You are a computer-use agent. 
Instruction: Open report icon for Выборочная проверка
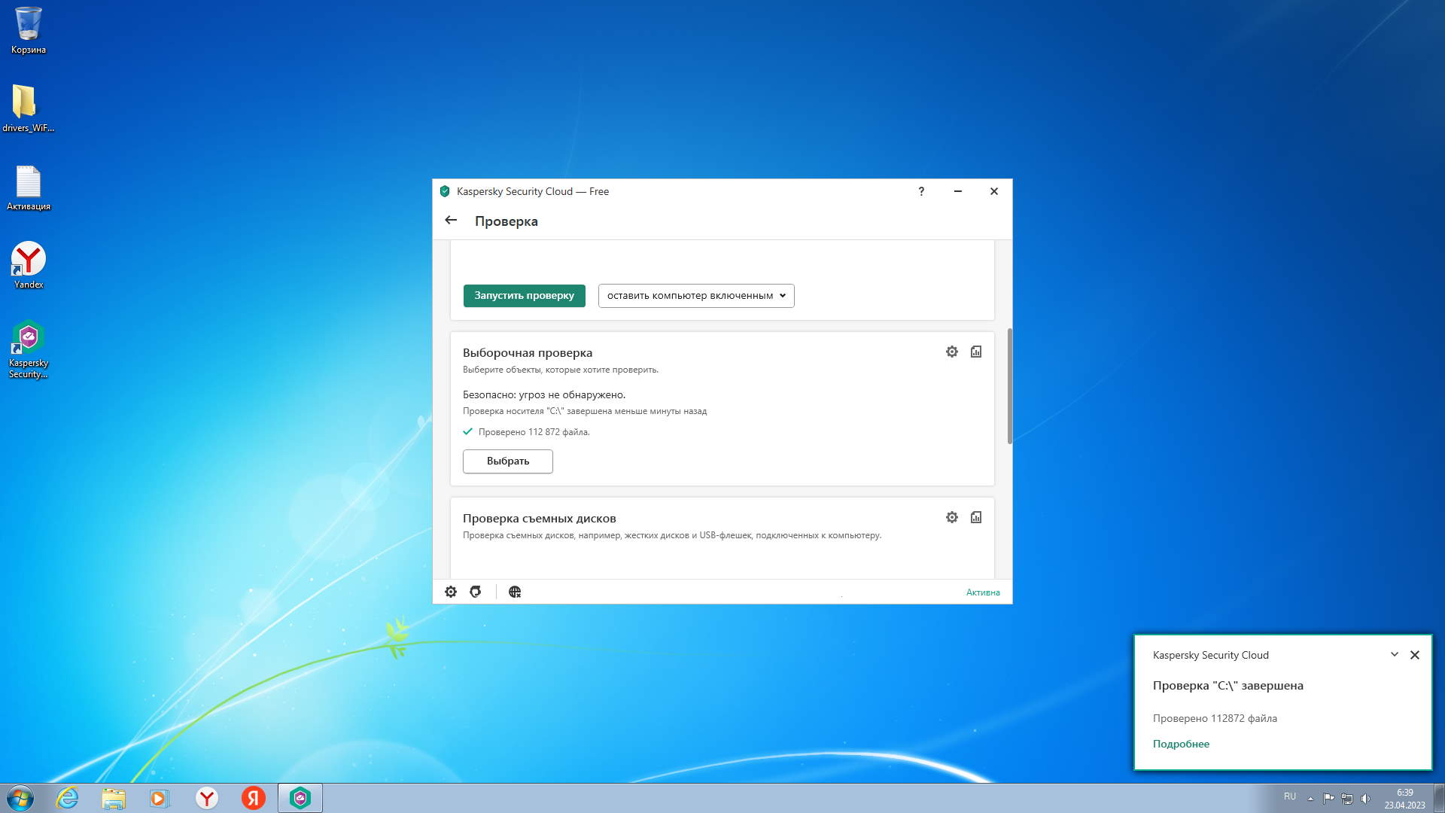click(x=976, y=352)
